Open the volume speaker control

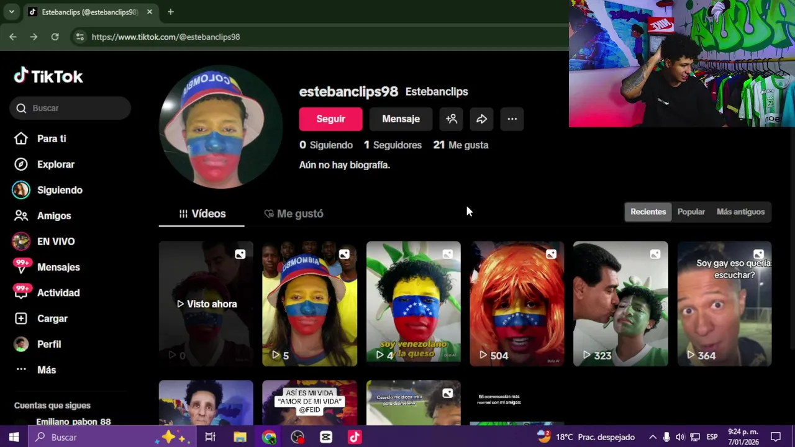click(x=680, y=437)
